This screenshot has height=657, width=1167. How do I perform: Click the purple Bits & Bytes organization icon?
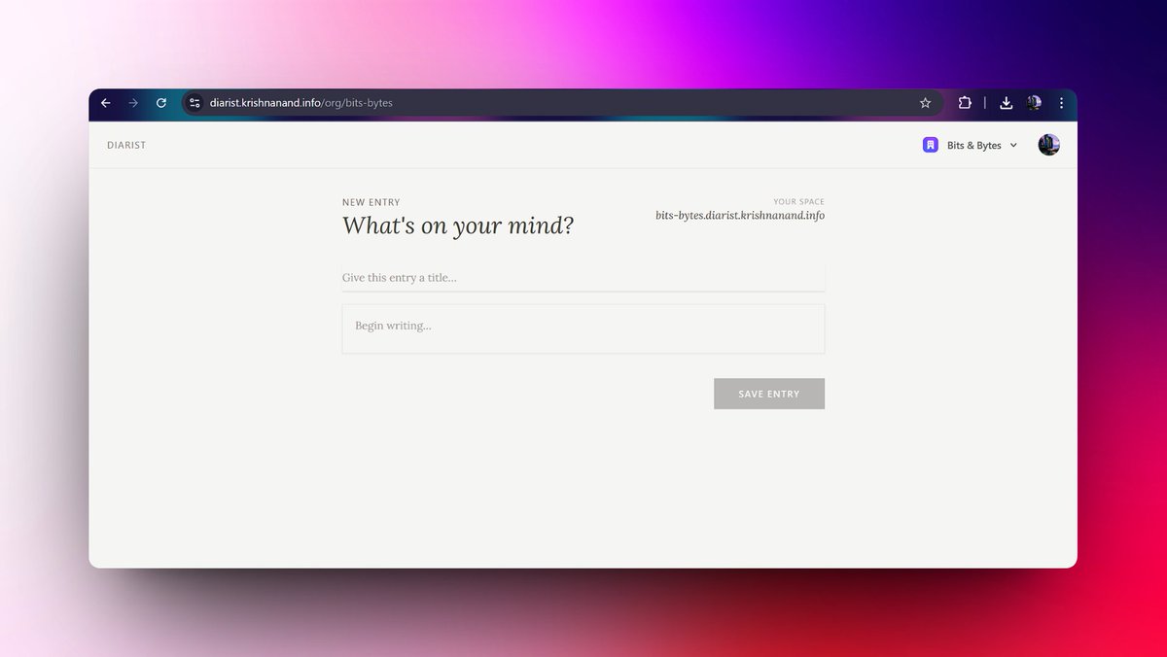pos(931,145)
